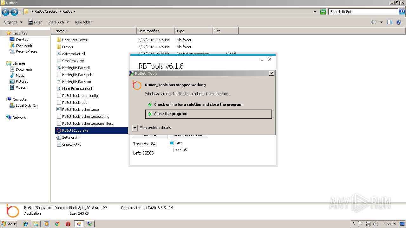
Task: Select Music library
Action: (20, 75)
